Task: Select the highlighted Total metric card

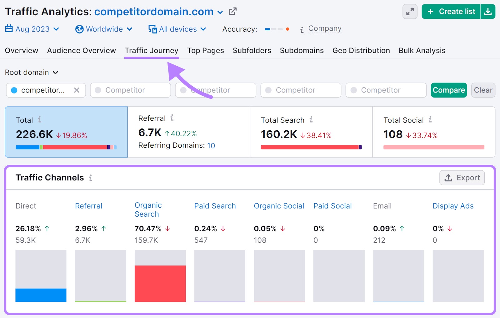Action: (x=66, y=132)
